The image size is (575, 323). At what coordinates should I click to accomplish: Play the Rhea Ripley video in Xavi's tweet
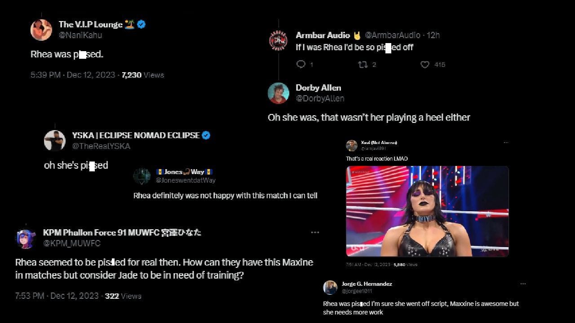(x=427, y=211)
